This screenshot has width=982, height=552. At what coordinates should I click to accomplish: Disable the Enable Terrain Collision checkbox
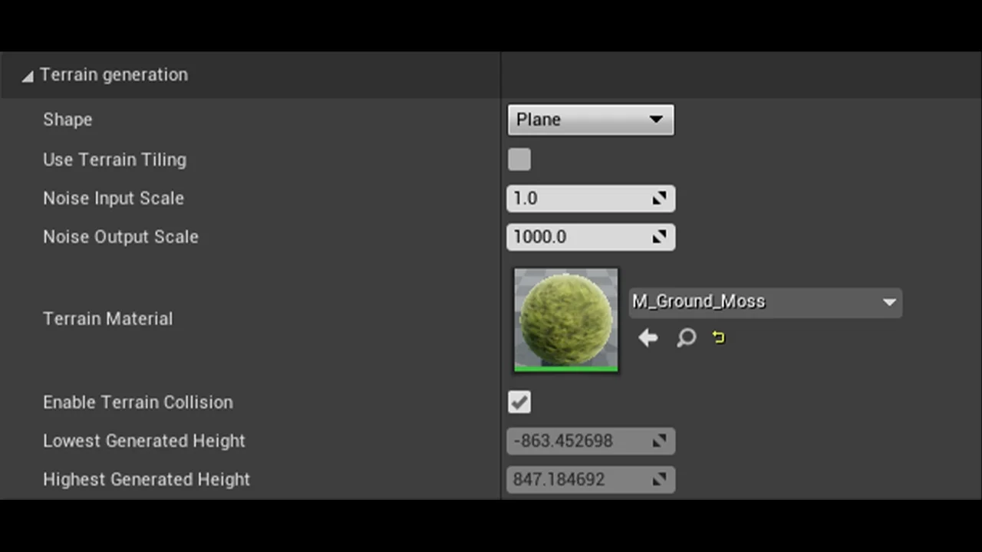[x=519, y=402]
